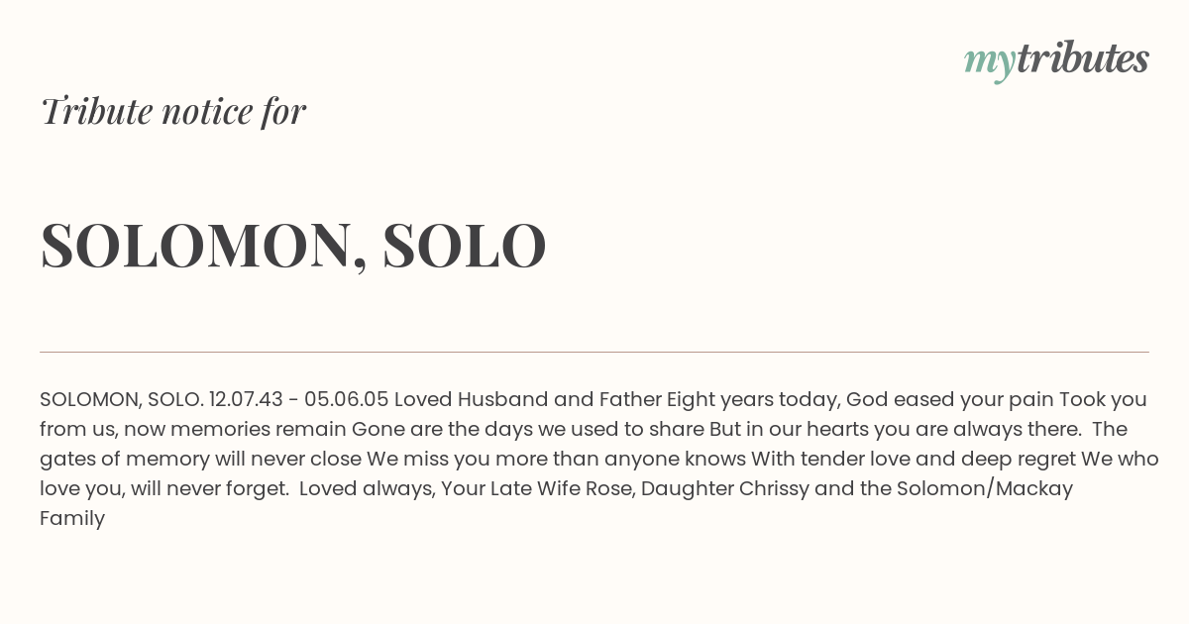Click the final word "Family" of notice

72,519
